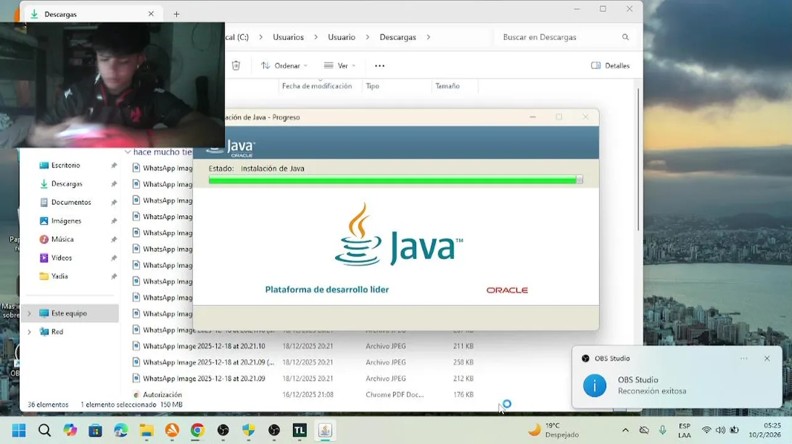Go to 'cal (C:)' breadcrumb segment

(x=237, y=37)
